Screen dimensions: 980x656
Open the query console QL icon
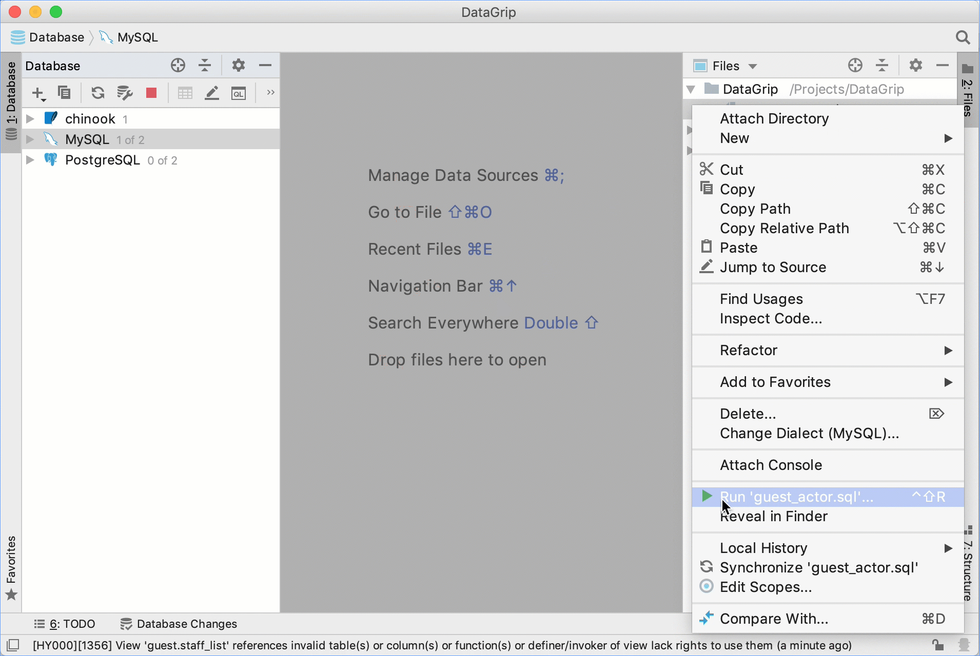[239, 93]
